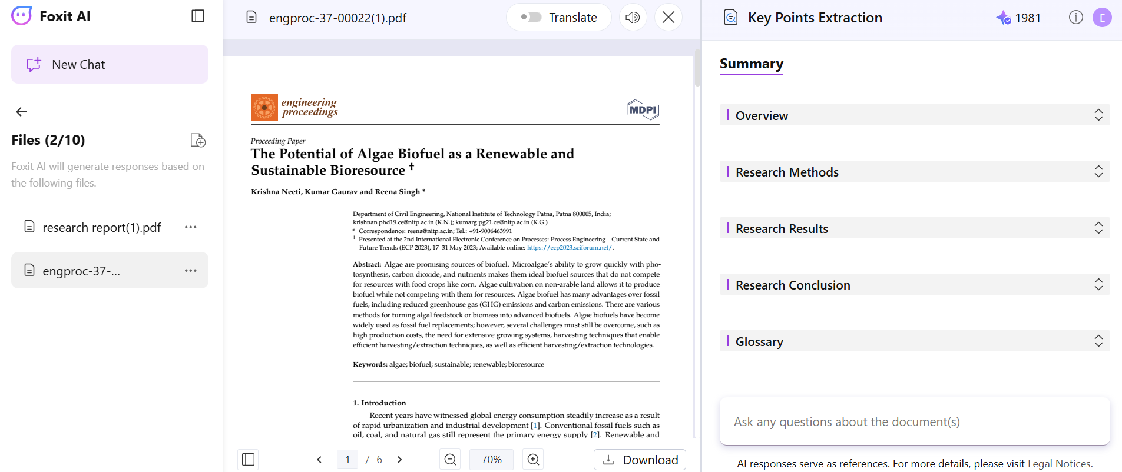Start a New Chat
Screen dimensions: 1122x472
coord(110,64)
